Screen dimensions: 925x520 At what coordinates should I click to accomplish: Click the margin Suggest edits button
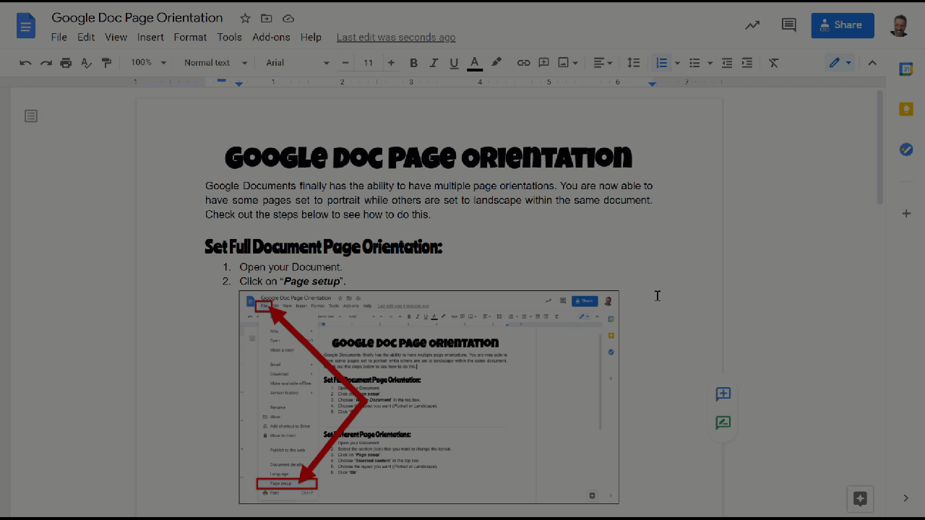pos(723,422)
